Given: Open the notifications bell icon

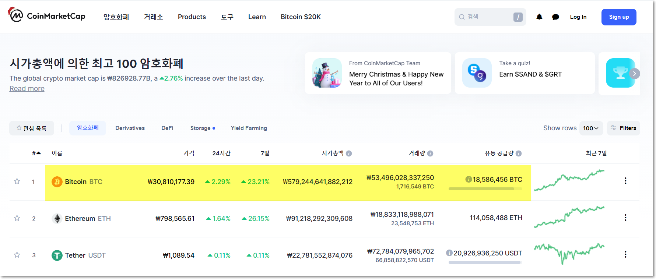Looking at the screenshot, I should click(x=539, y=17).
